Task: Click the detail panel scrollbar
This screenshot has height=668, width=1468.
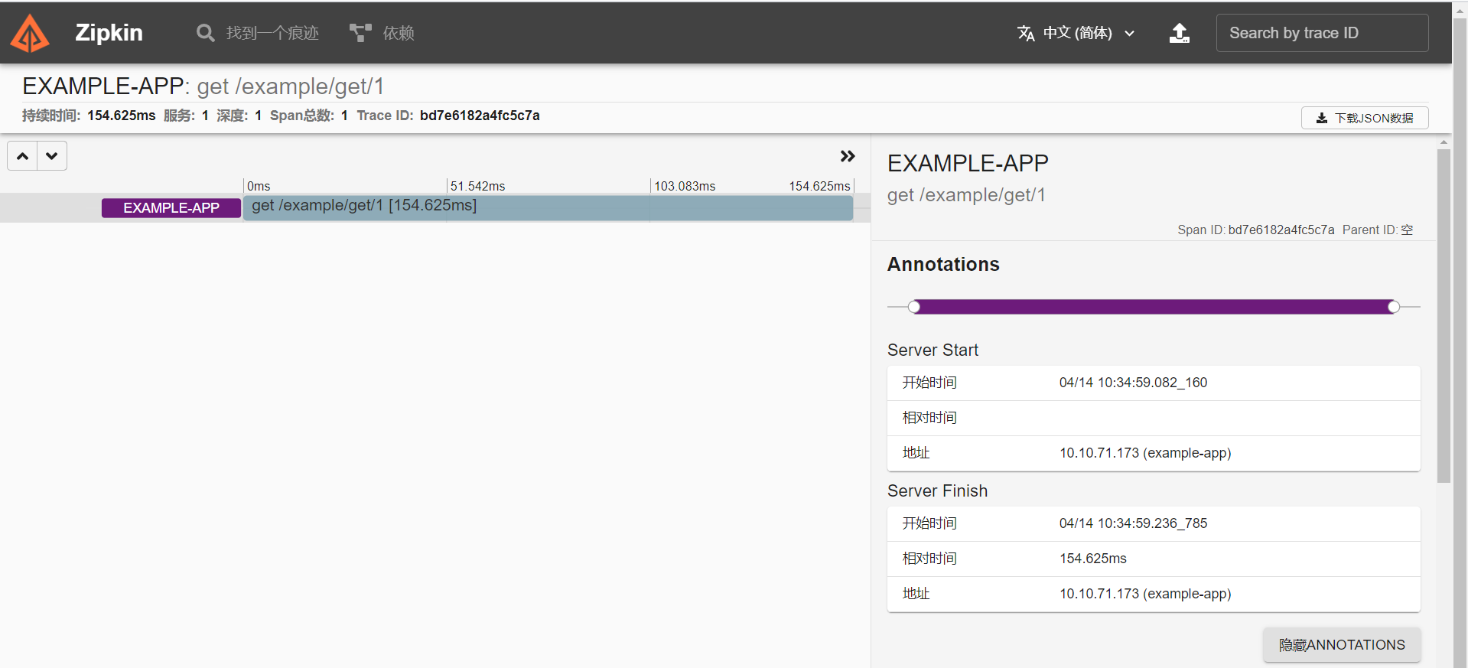Action: tap(1444, 316)
